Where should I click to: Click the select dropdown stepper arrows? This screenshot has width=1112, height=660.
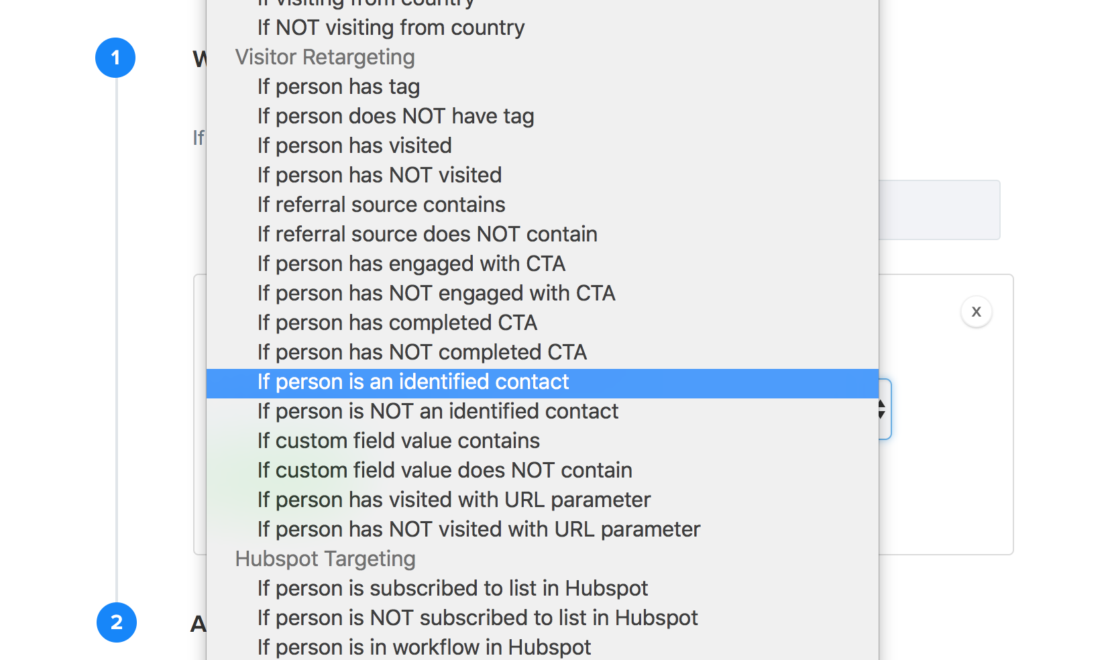pos(882,409)
